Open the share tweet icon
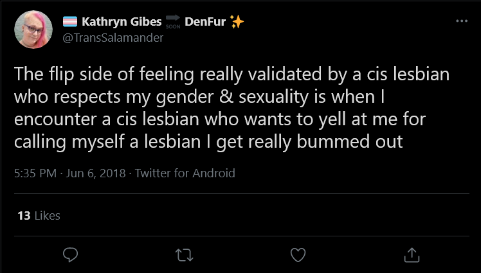481x273 pixels. point(412,255)
